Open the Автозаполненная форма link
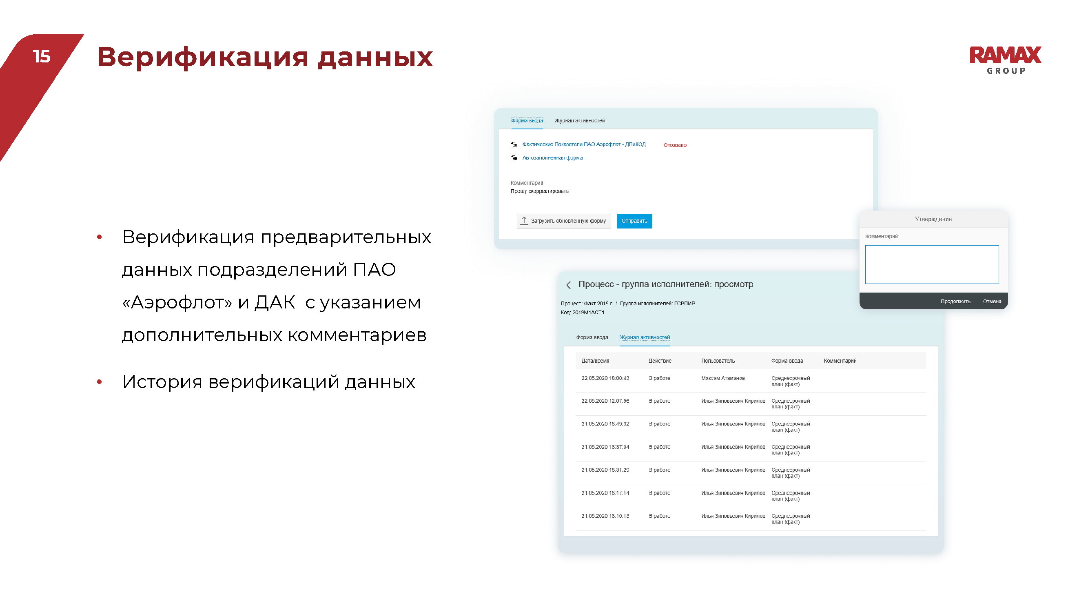Screen dimensions: 1088x612 coord(552,158)
